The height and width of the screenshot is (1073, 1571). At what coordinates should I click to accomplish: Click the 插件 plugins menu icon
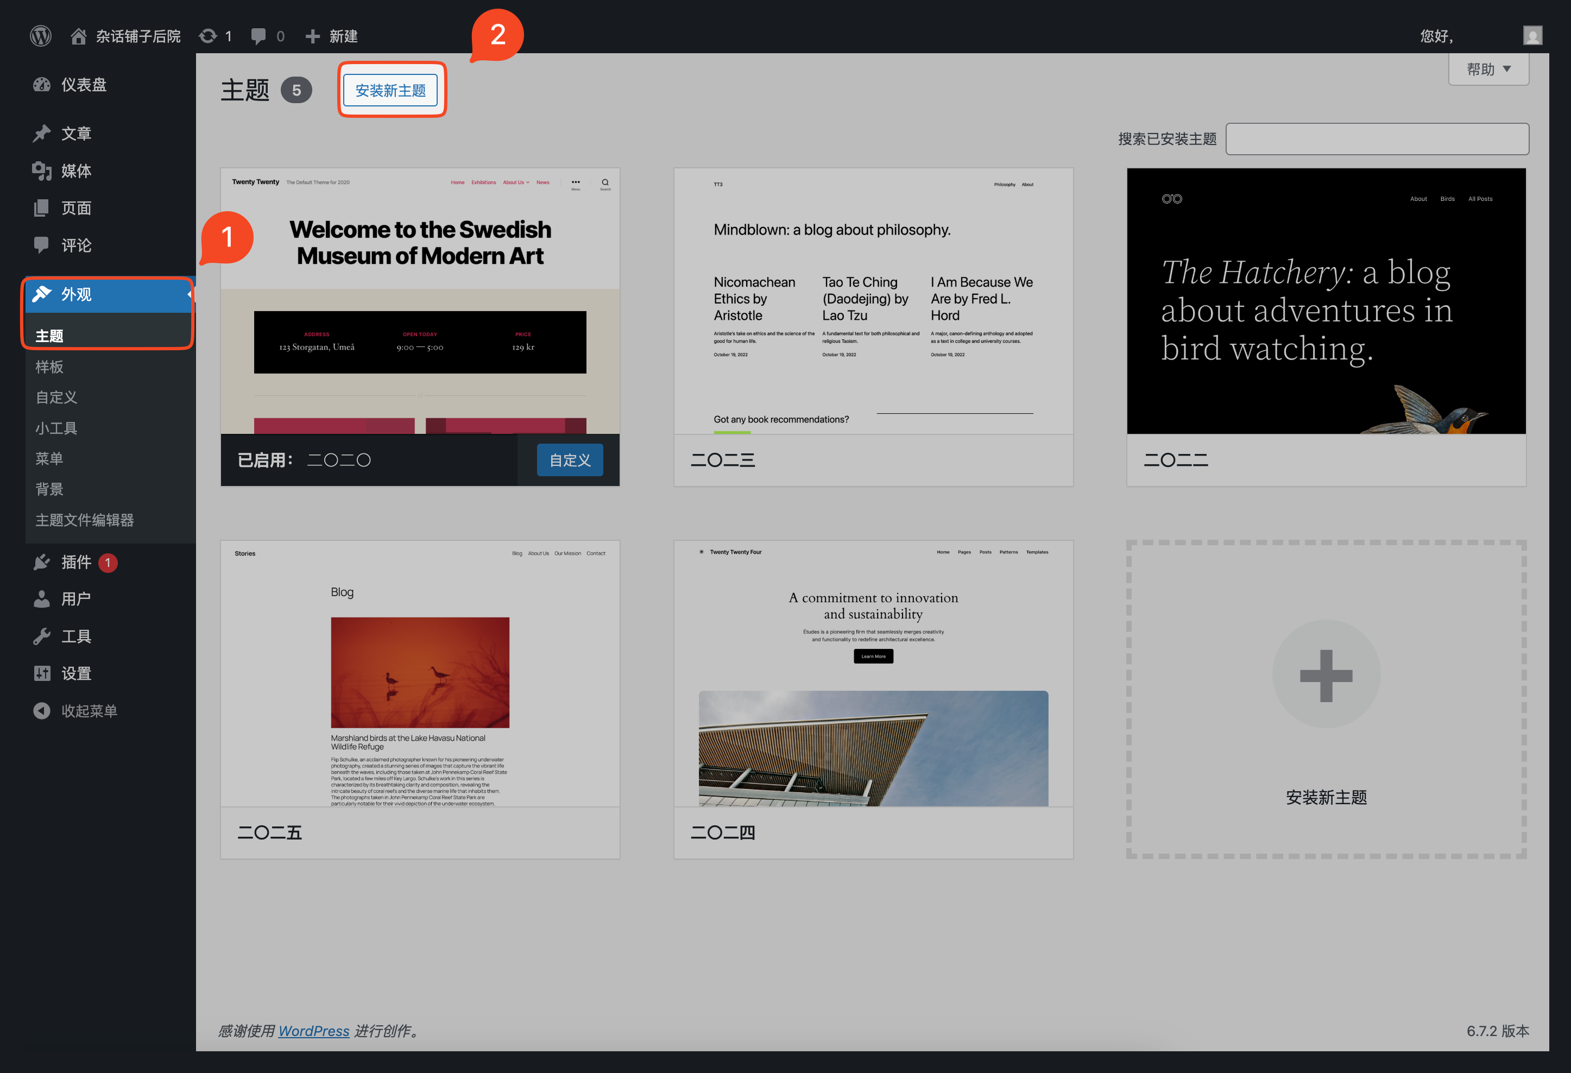click(x=42, y=562)
